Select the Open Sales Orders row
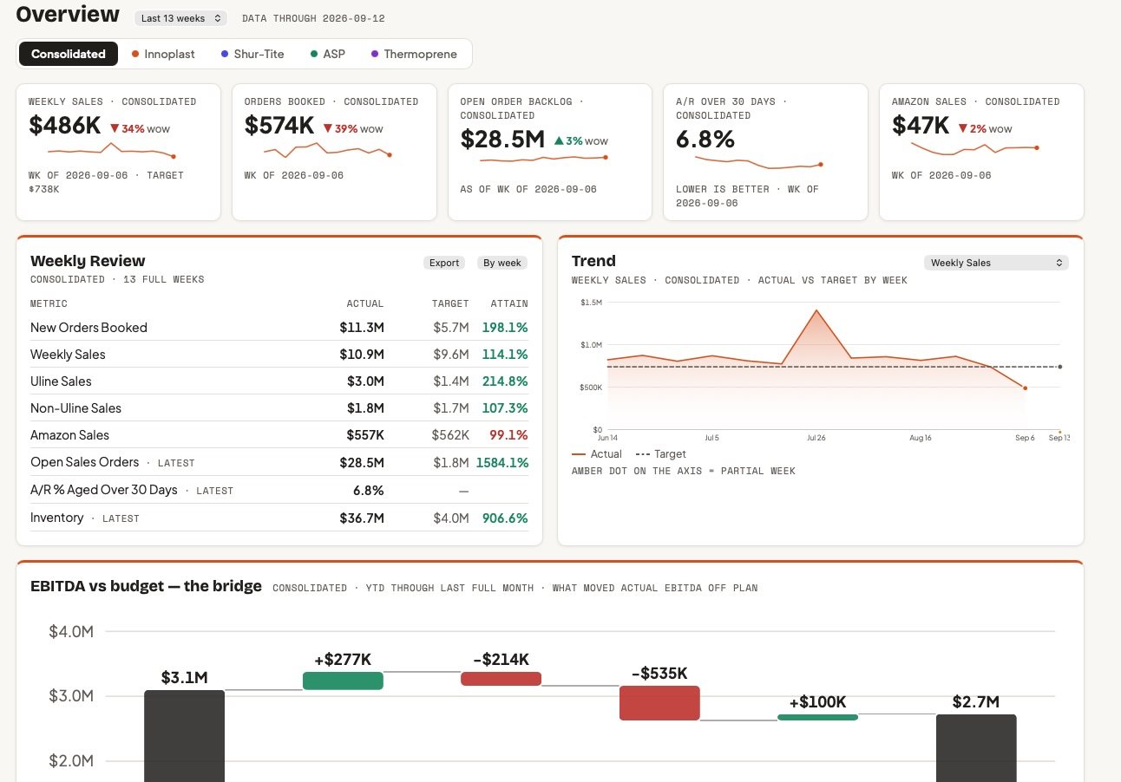This screenshot has height=782, width=1121. pyautogui.click(x=279, y=463)
